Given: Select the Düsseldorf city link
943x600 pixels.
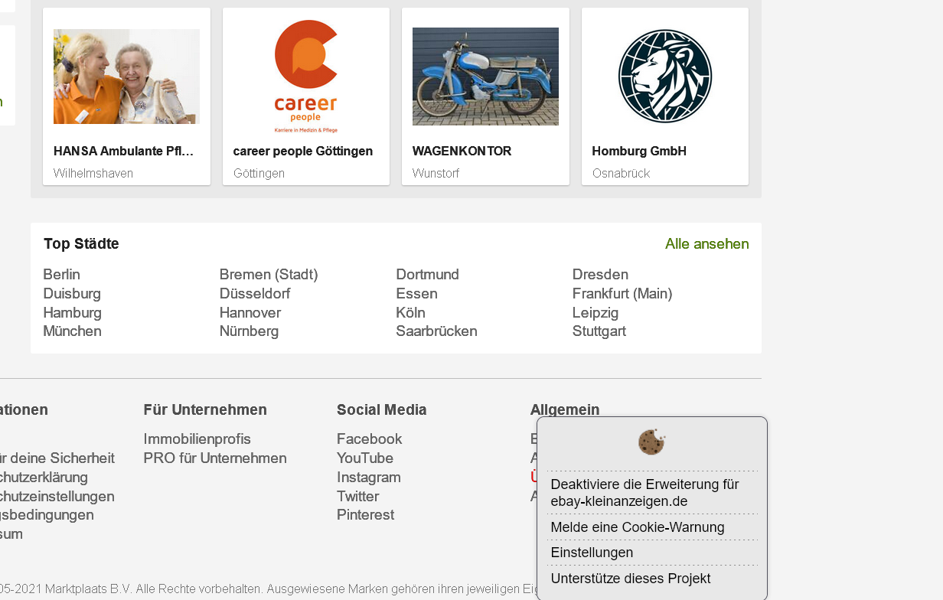Looking at the screenshot, I should (254, 294).
